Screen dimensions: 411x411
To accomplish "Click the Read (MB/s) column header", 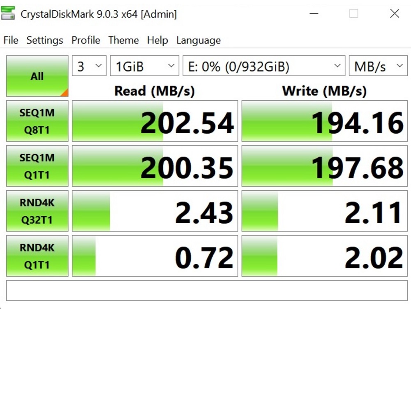I will coord(155,91).
